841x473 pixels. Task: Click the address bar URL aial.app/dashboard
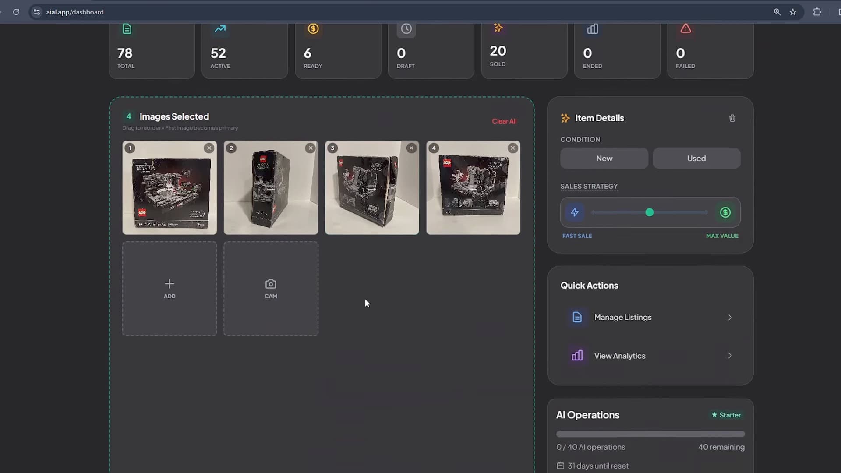[x=75, y=12]
